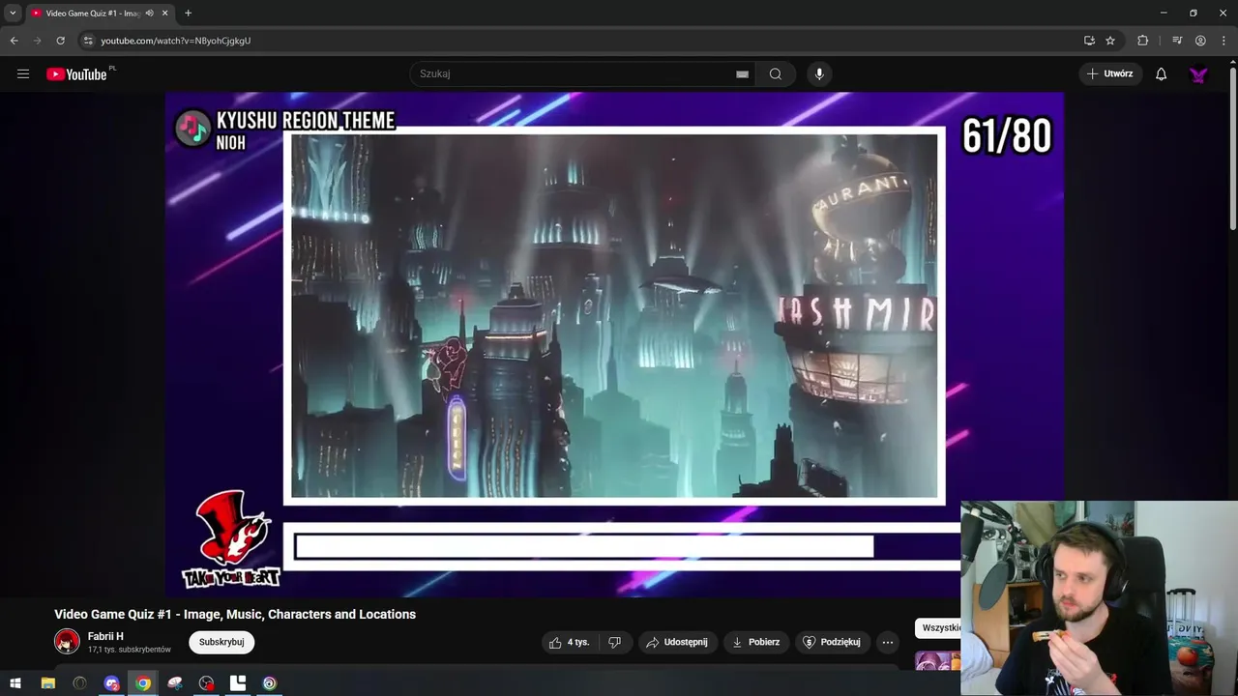Open the notifications bell
This screenshot has height=696, width=1238.
click(1161, 74)
